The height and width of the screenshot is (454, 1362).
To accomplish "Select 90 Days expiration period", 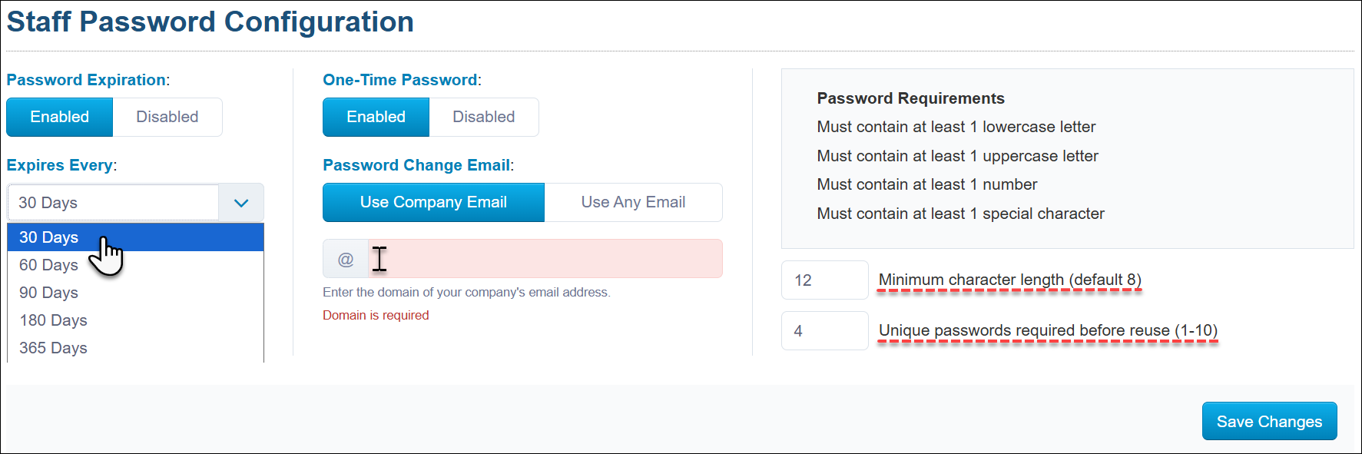I will coord(48,293).
